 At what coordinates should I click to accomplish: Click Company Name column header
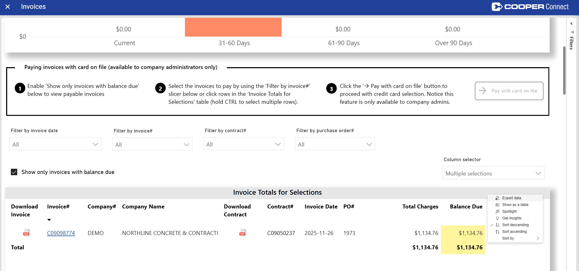tap(143, 207)
